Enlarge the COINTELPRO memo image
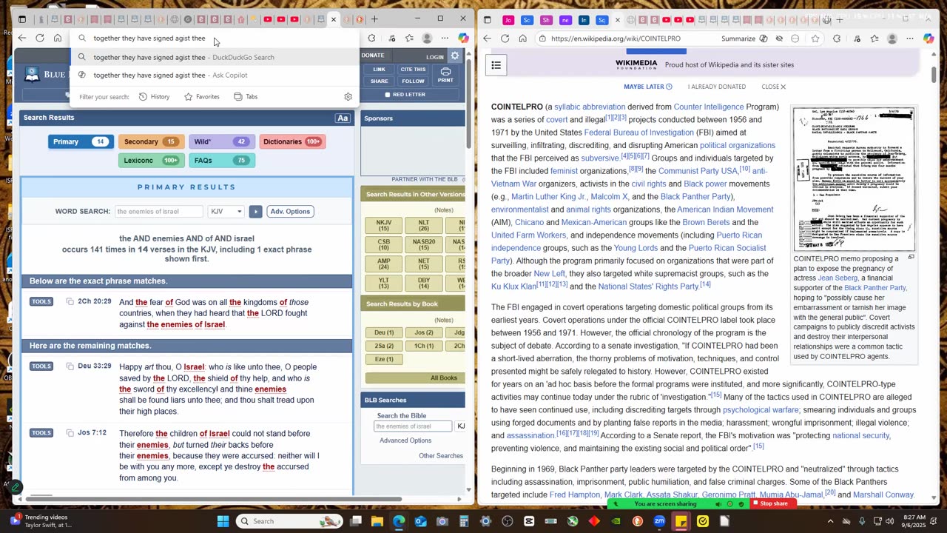947x533 pixels. 911,258
